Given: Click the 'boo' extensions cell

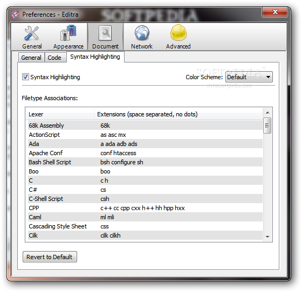Looking at the screenshot, I should 105,171.
